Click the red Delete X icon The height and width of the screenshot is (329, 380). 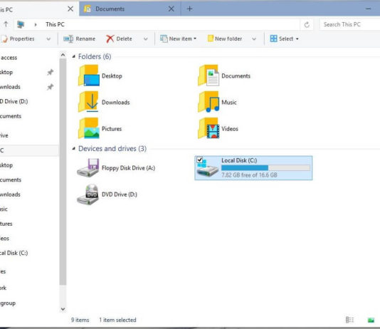tap(110, 38)
